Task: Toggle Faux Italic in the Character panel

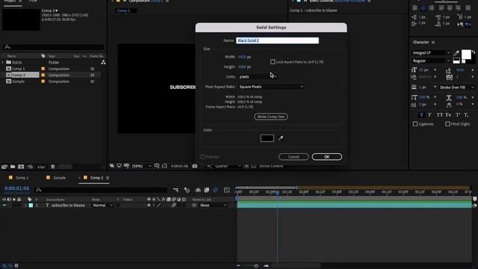Action: (430, 115)
